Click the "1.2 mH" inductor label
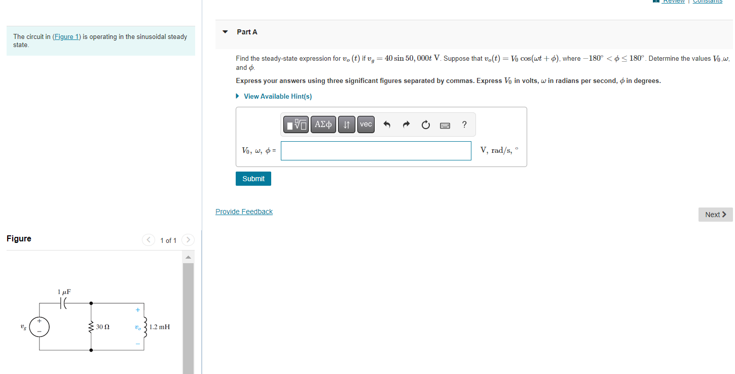This screenshot has width=735, height=374. (x=160, y=327)
